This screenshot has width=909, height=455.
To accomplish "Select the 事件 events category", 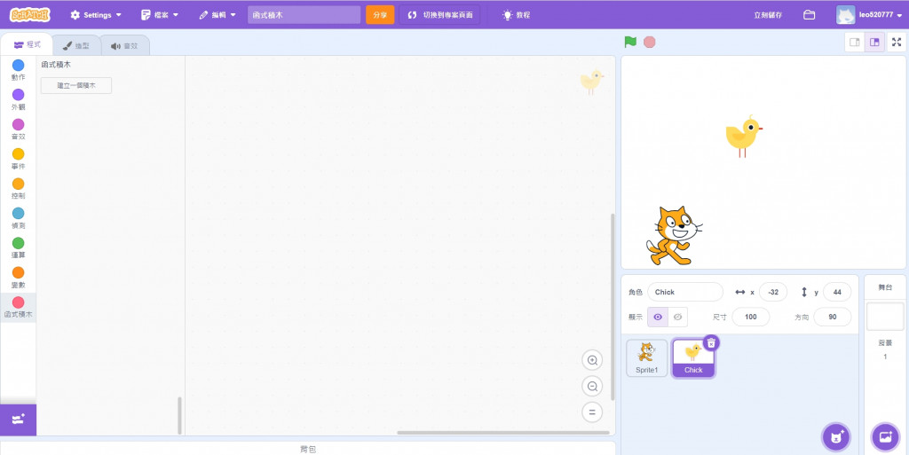I will [x=18, y=159].
